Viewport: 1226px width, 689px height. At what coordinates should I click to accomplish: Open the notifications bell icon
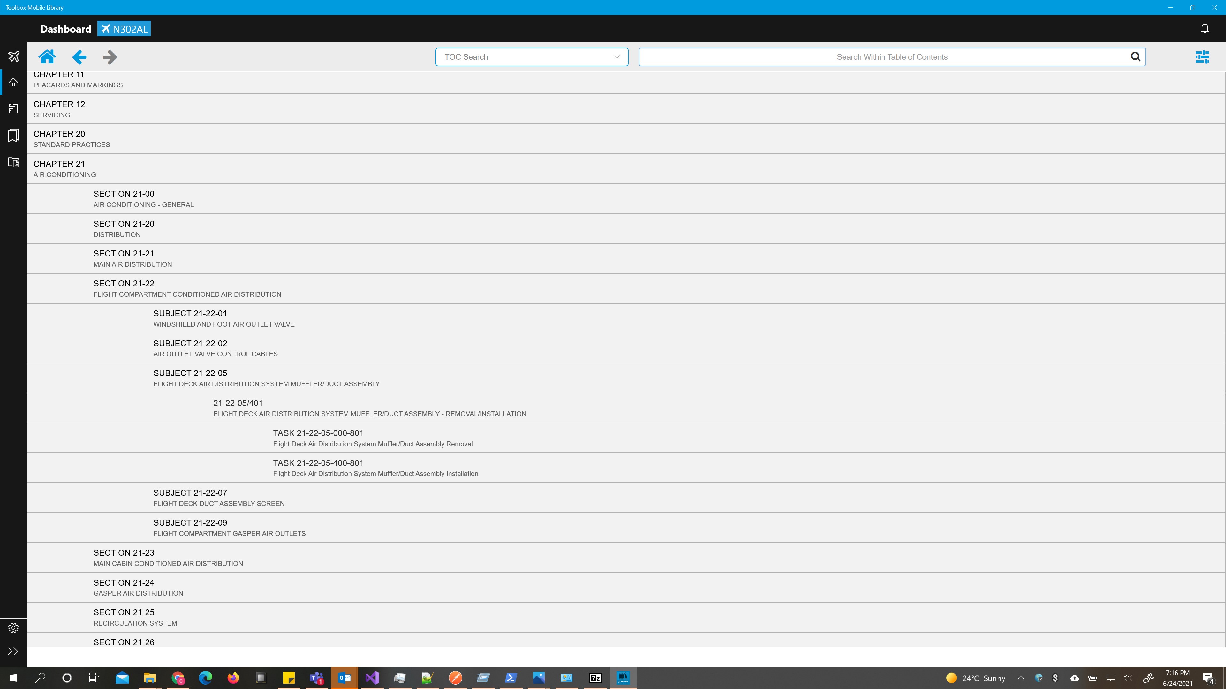pos(1205,28)
